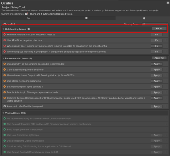Open kebab menu for Color Space item
Viewport: 170px width, 156px height.
(166, 70)
